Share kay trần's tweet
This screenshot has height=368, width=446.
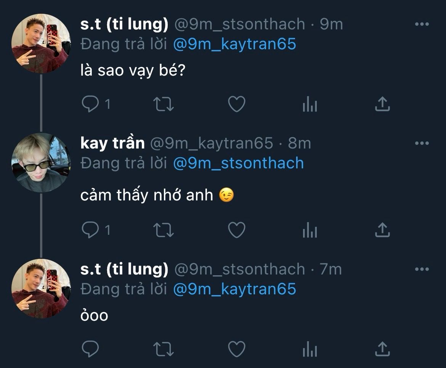click(382, 230)
